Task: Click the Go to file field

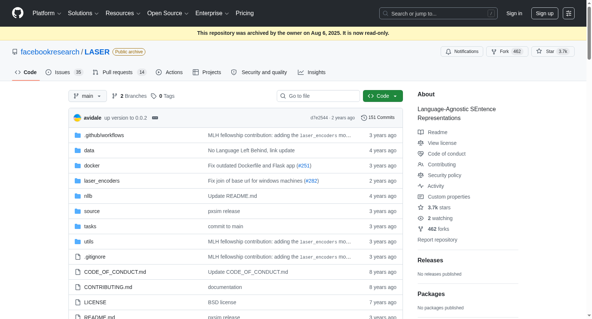Action: pyautogui.click(x=318, y=96)
